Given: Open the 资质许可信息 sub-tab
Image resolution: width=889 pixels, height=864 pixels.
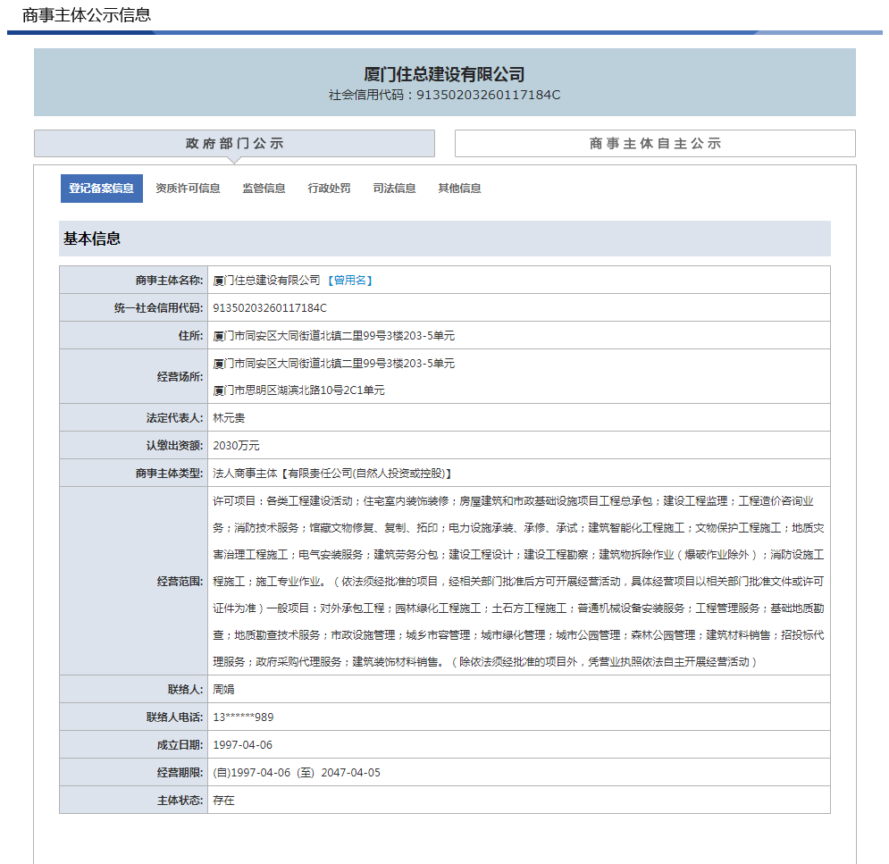Looking at the screenshot, I should [188, 189].
